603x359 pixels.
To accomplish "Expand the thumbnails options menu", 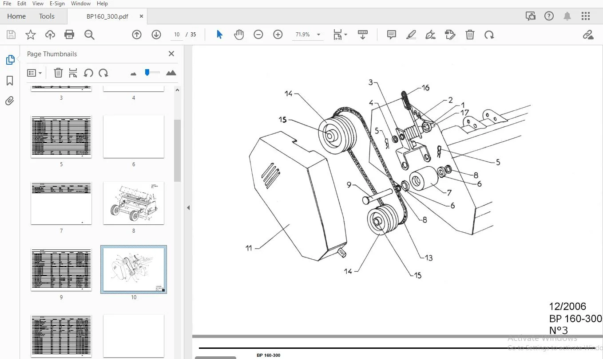I will click(x=34, y=73).
